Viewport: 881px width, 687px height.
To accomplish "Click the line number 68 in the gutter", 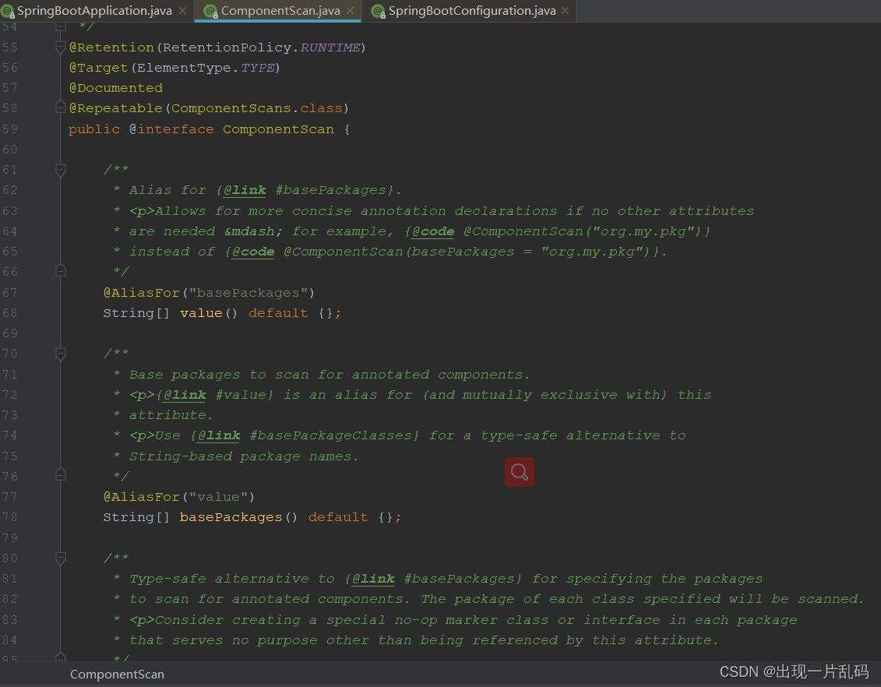I will (9, 313).
